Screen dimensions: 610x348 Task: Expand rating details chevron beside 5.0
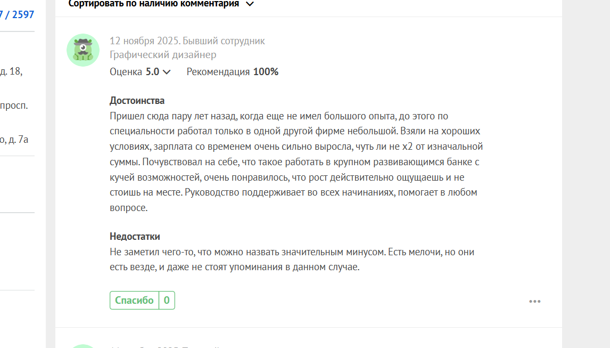(x=167, y=72)
